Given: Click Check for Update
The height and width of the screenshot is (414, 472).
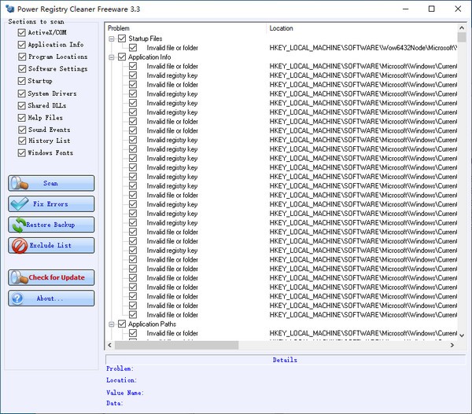Looking at the screenshot, I should point(51,277).
